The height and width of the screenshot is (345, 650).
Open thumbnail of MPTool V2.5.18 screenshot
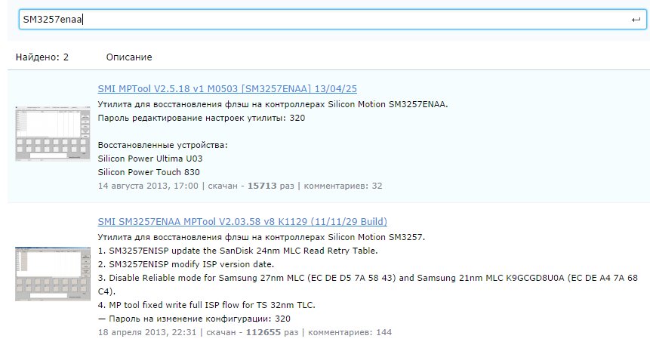53,134
